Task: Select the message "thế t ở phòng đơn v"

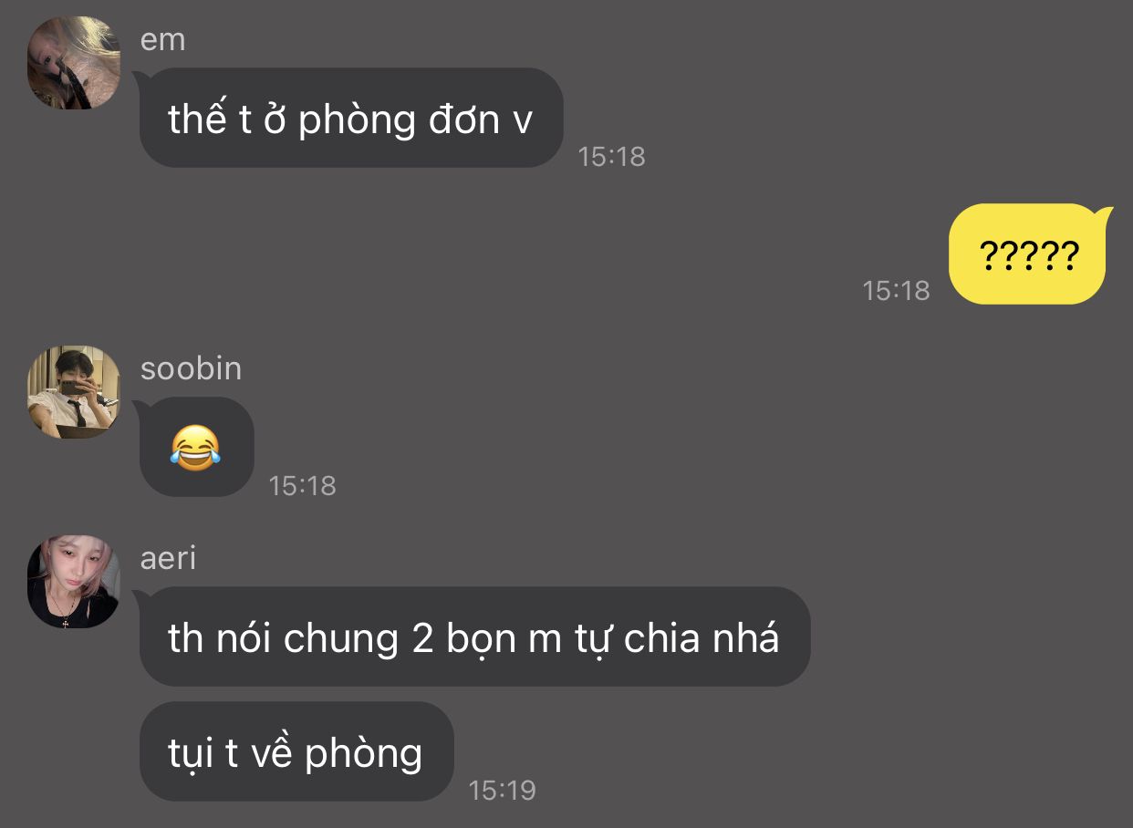Action: (351, 118)
